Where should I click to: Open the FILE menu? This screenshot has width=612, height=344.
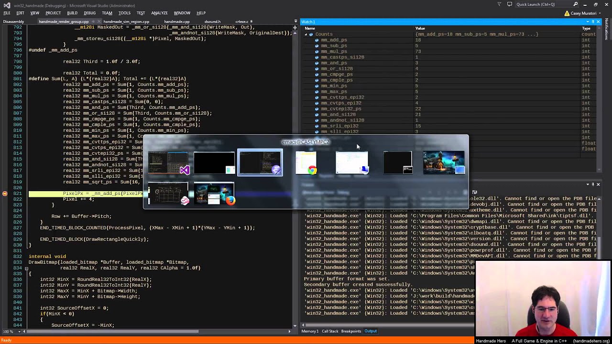tap(7, 13)
